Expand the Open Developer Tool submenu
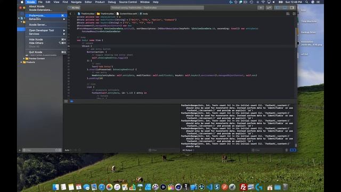Screen dimensions: 341x192 [46, 30]
